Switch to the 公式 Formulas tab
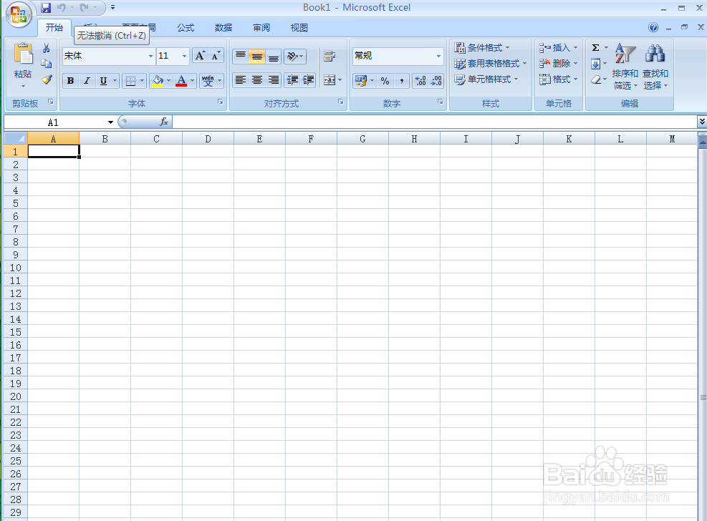The height and width of the screenshot is (521, 707). point(186,27)
